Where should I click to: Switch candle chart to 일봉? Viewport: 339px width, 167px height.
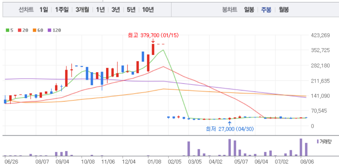coord(249,10)
